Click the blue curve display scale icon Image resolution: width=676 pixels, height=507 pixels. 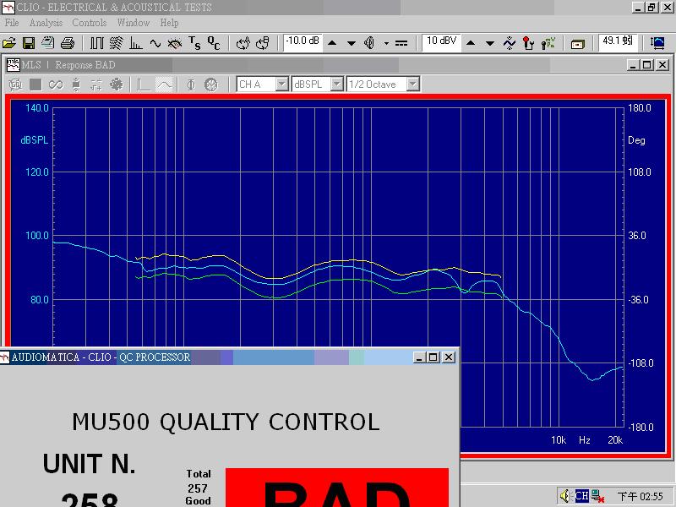tap(658, 43)
